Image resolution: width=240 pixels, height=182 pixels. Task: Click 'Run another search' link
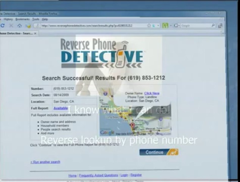tap(45, 162)
